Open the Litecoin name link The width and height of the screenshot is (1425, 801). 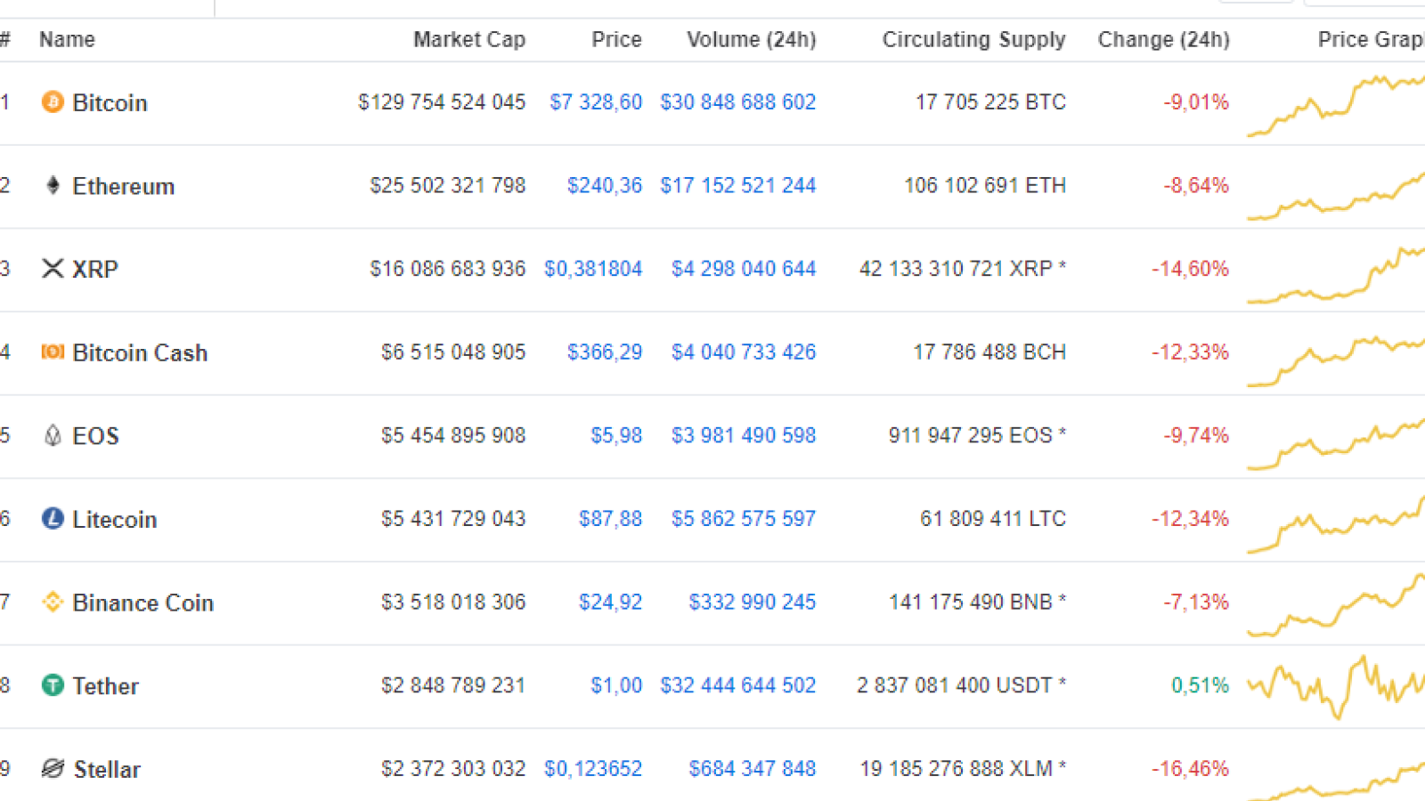(x=114, y=519)
